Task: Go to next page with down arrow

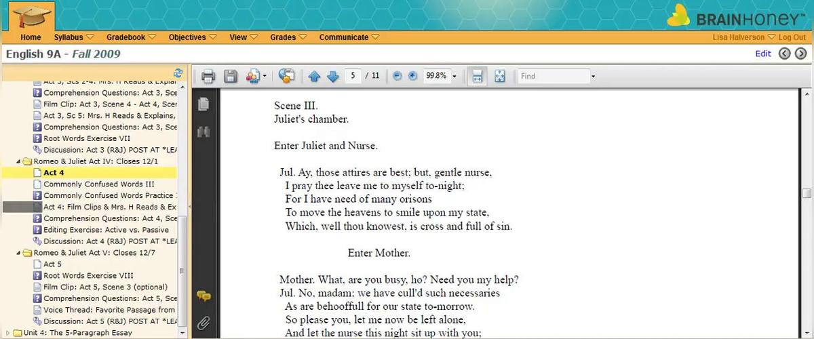Action: click(332, 77)
